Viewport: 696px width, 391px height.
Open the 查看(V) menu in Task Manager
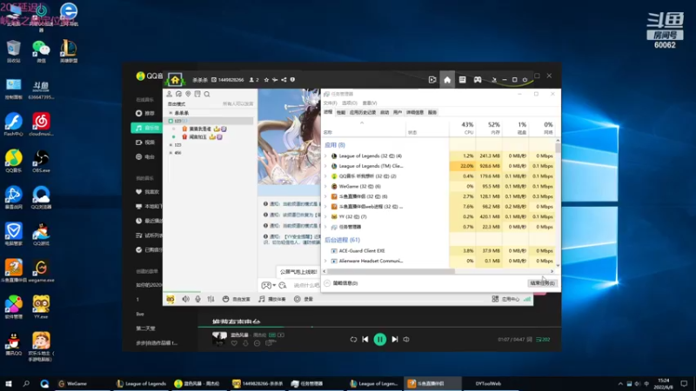pos(370,103)
